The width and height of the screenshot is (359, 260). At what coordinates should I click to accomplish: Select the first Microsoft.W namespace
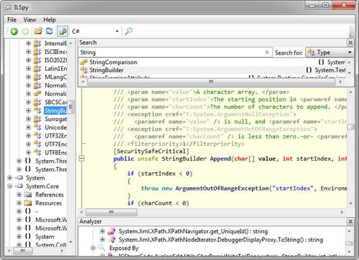tap(51, 220)
